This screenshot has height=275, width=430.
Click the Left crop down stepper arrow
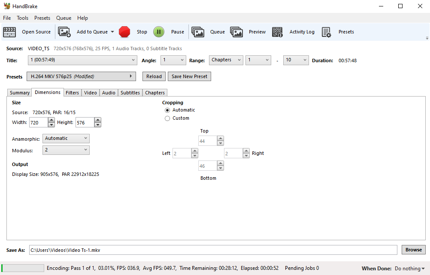point(195,156)
